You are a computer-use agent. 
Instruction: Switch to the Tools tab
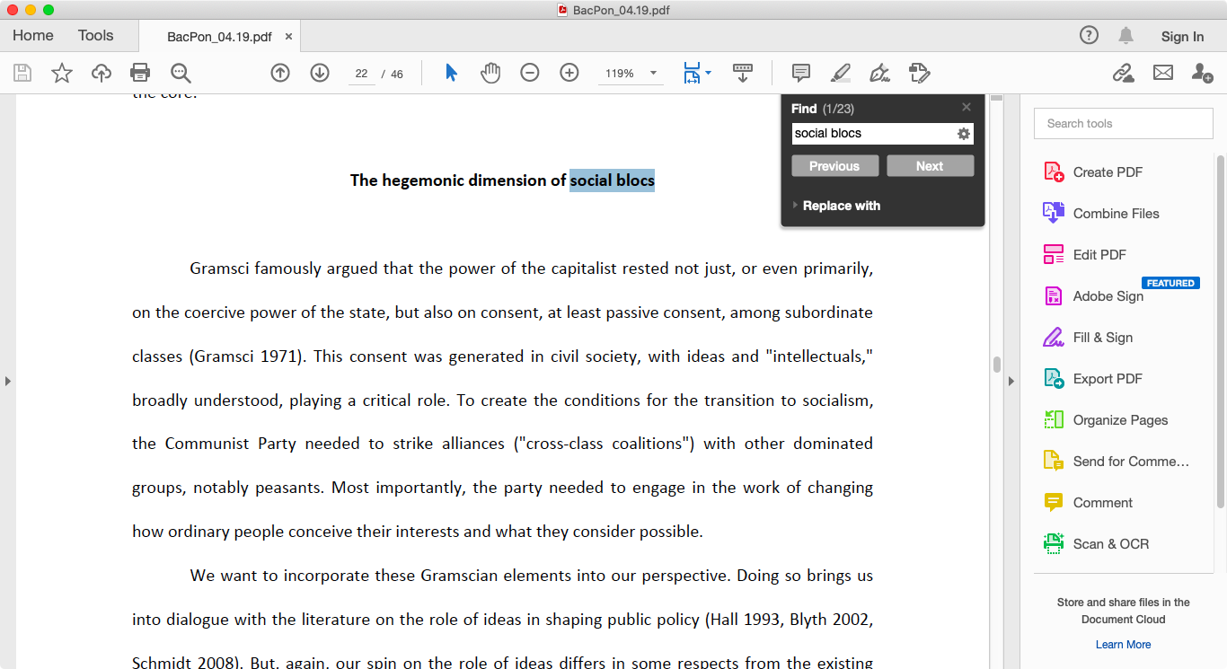(x=96, y=36)
